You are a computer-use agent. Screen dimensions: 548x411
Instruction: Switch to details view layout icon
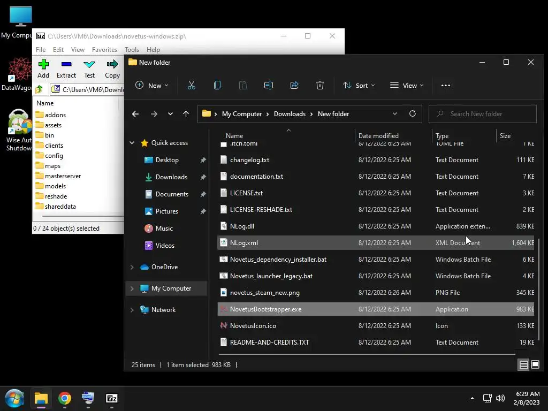pos(523,365)
